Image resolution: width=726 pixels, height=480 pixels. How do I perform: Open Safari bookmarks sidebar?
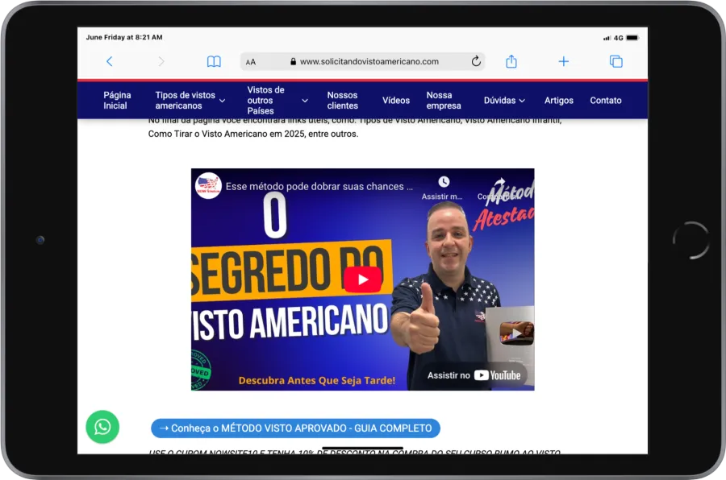214,61
